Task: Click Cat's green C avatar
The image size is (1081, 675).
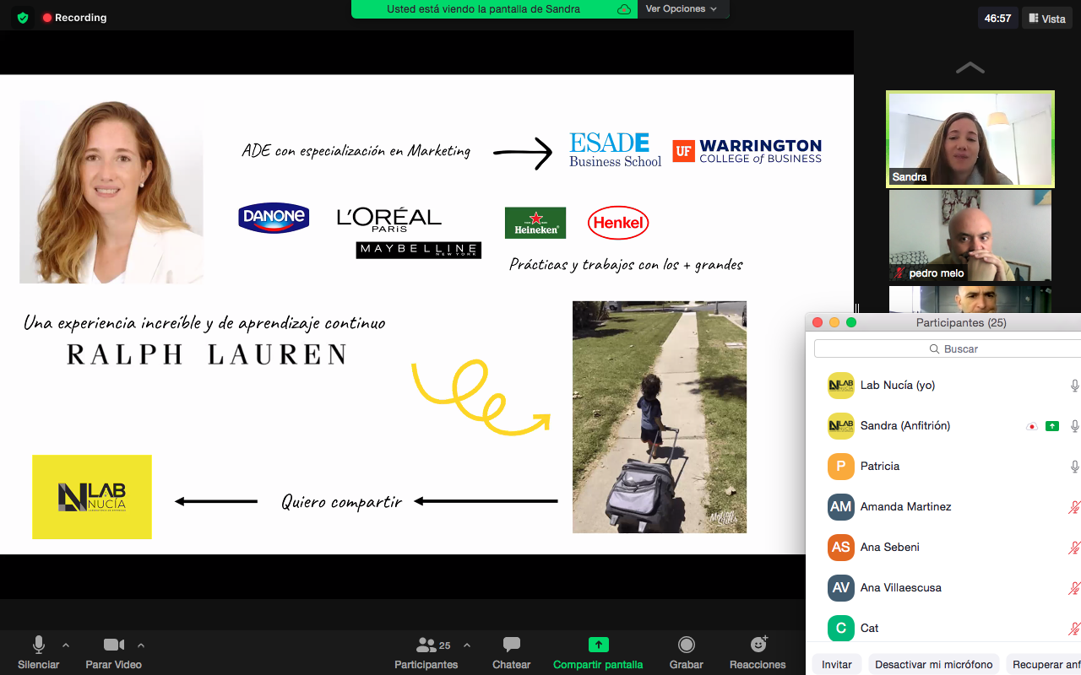Action: pyautogui.click(x=841, y=629)
